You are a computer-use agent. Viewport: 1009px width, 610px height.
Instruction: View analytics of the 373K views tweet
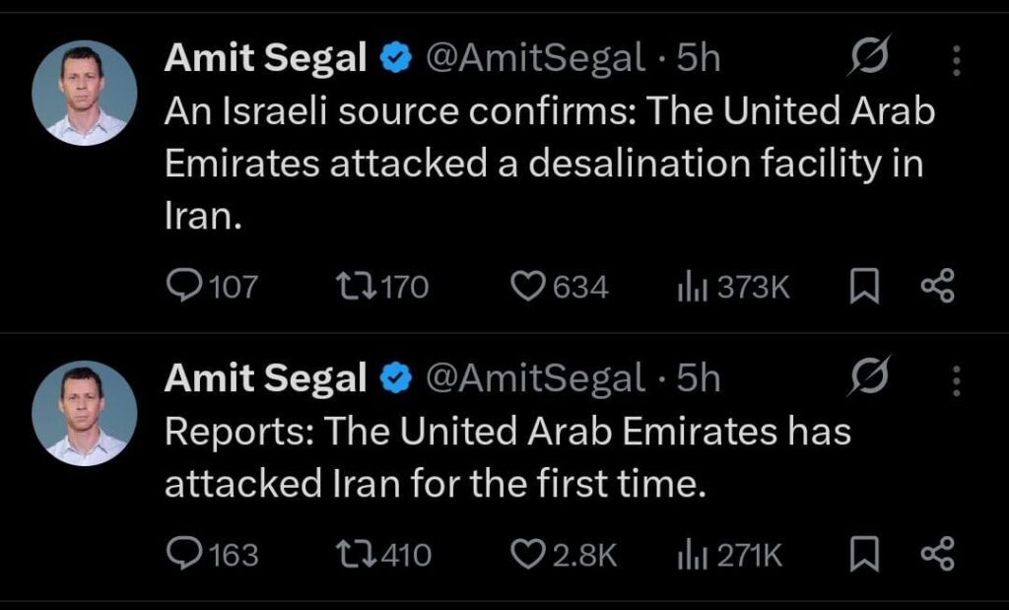[688, 287]
